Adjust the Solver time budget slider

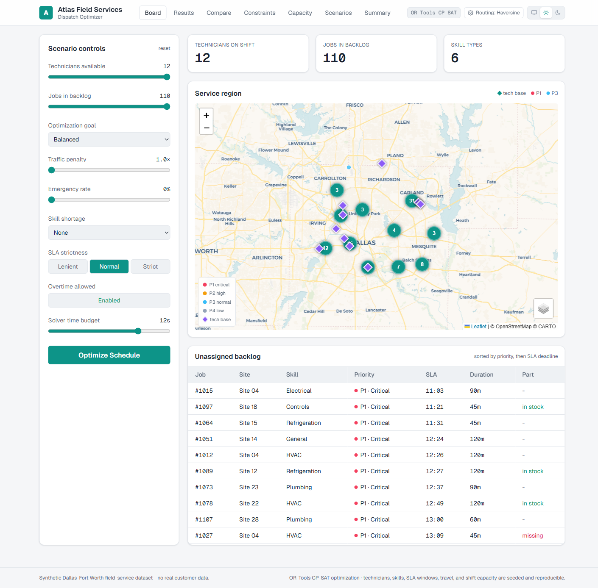click(x=109, y=331)
